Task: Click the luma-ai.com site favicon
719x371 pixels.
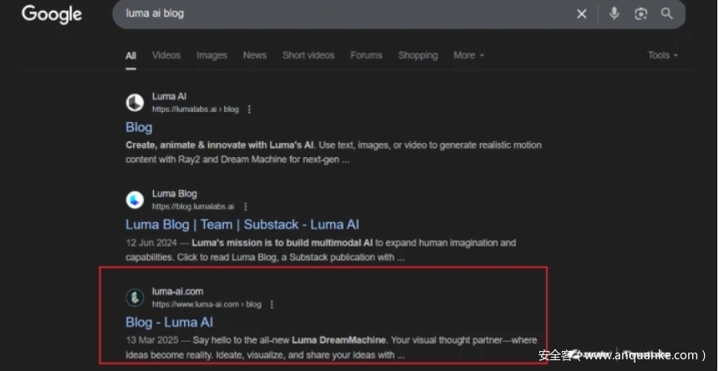Action: click(135, 297)
